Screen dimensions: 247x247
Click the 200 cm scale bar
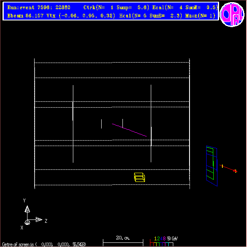(x=123, y=242)
